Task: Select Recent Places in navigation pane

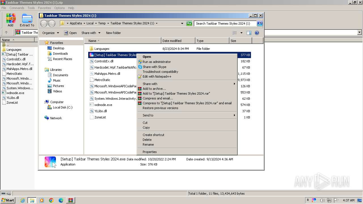Action: click(x=62, y=59)
